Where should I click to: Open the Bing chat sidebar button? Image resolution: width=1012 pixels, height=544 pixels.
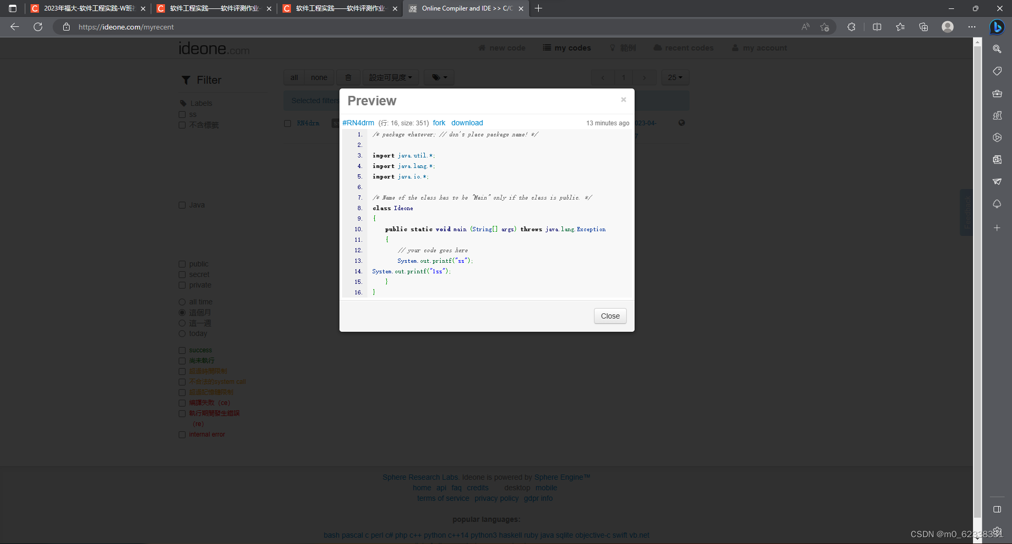pyautogui.click(x=997, y=27)
